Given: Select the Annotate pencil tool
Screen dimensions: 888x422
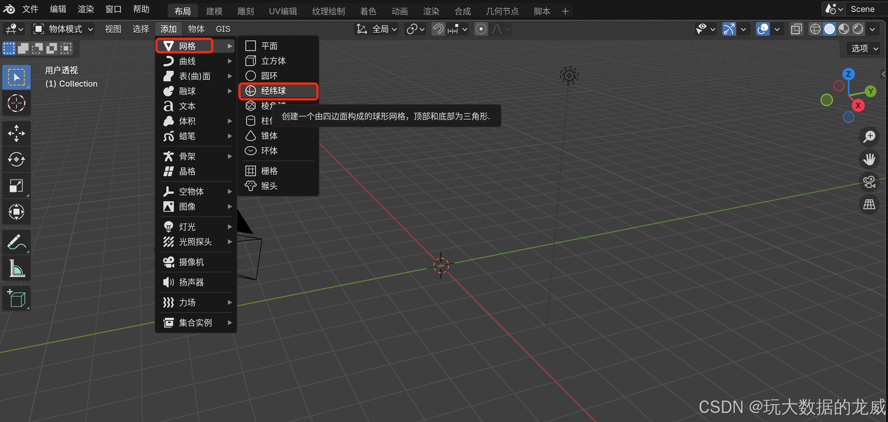Looking at the screenshot, I should (x=16, y=242).
